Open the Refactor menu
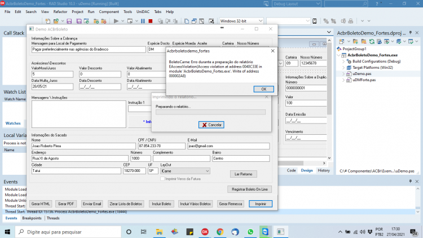The height and width of the screenshot is (238, 423). tap(60, 12)
